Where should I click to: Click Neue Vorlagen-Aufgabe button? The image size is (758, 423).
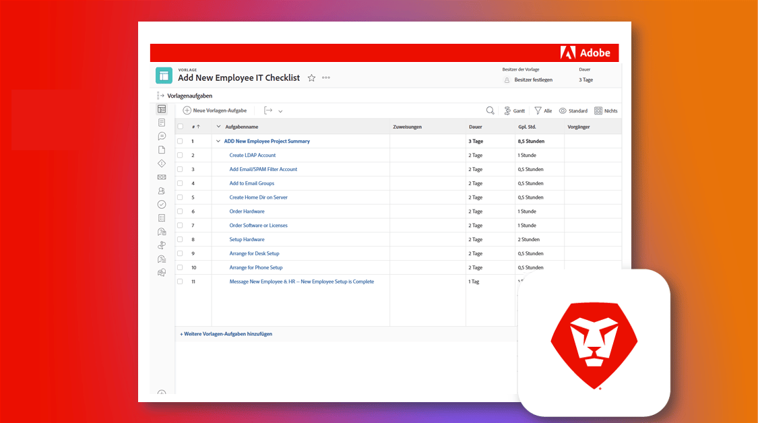[216, 110]
